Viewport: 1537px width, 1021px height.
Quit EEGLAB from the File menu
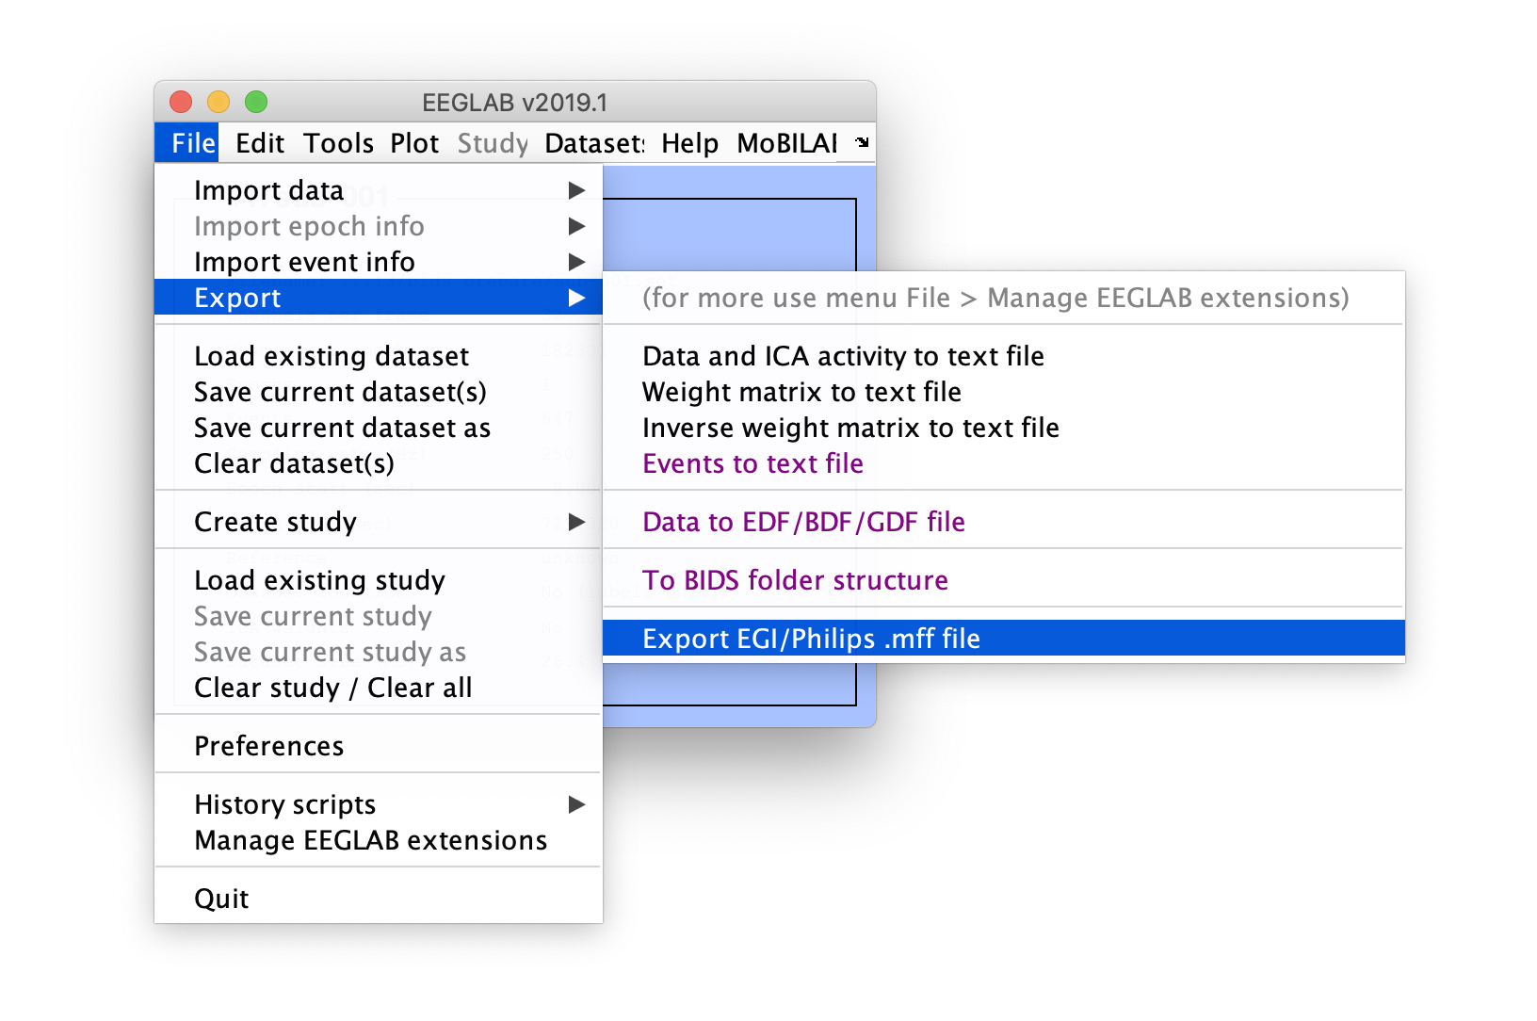coord(221,899)
